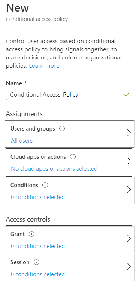Expand the Conditions section arrow
Viewport: 139px width, 287px height.
[129, 190]
